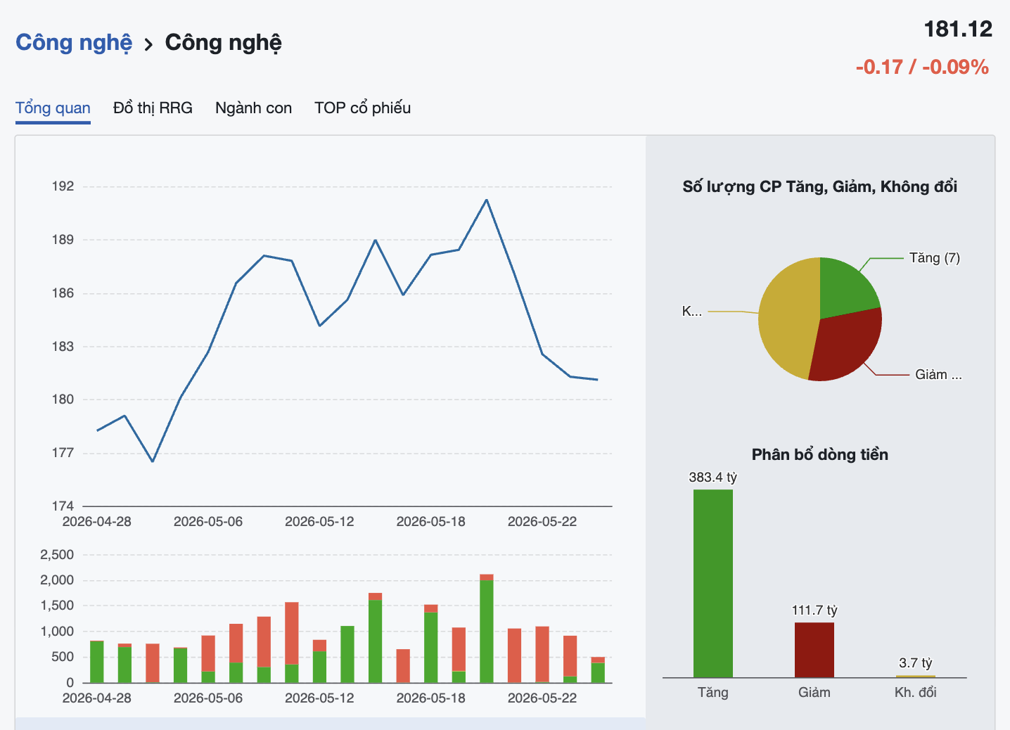The width and height of the screenshot is (1010, 730).
Task: Open the blue Công nghệ breadcrumb link
Action: (x=74, y=43)
